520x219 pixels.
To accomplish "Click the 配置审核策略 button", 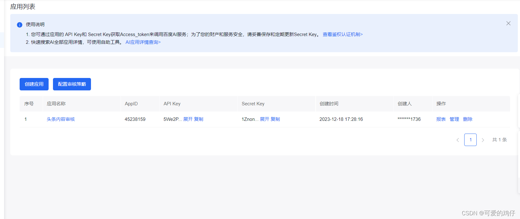I will [x=72, y=84].
